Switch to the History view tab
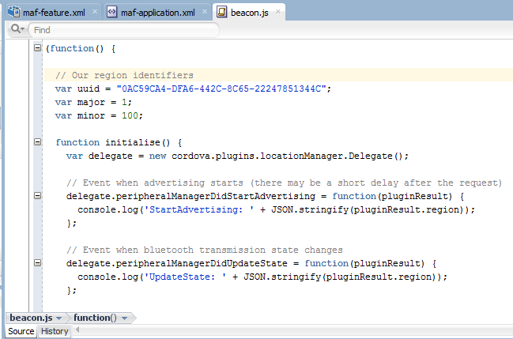The width and height of the screenshot is (513, 339). point(55,331)
